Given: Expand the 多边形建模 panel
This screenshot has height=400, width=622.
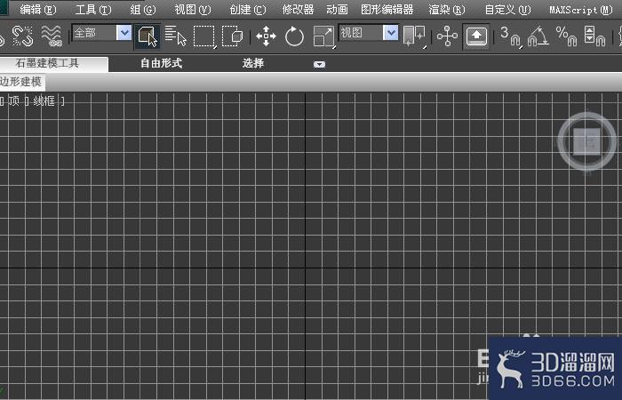Looking at the screenshot, I should point(22,82).
